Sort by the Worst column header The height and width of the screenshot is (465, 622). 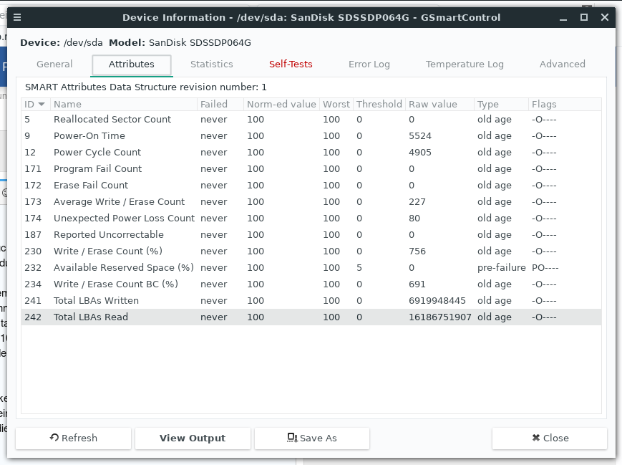point(336,104)
